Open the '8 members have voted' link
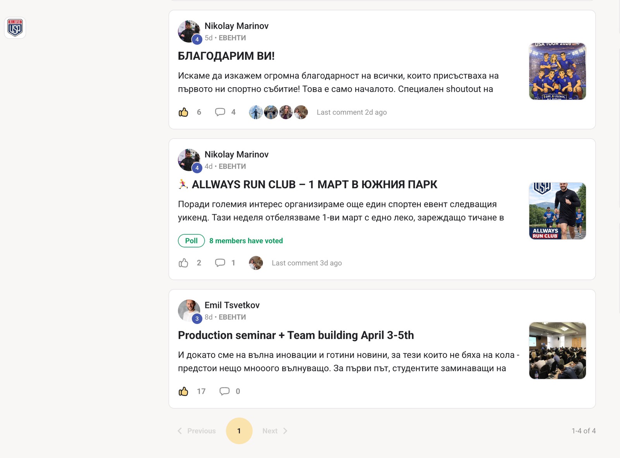Image resolution: width=620 pixels, height=458 pixels. point(246,241)
